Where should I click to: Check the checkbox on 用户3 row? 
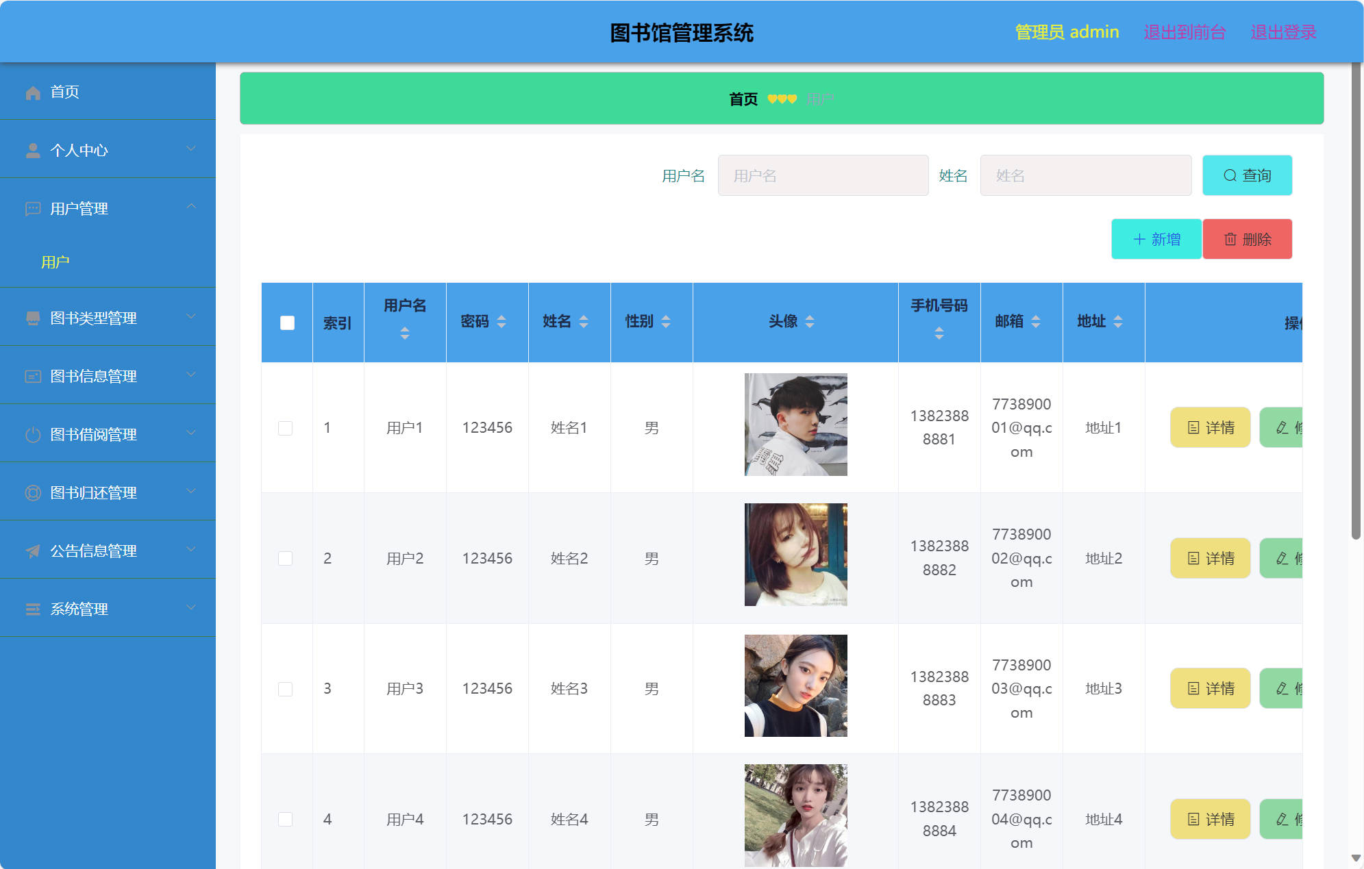(286, 689)
